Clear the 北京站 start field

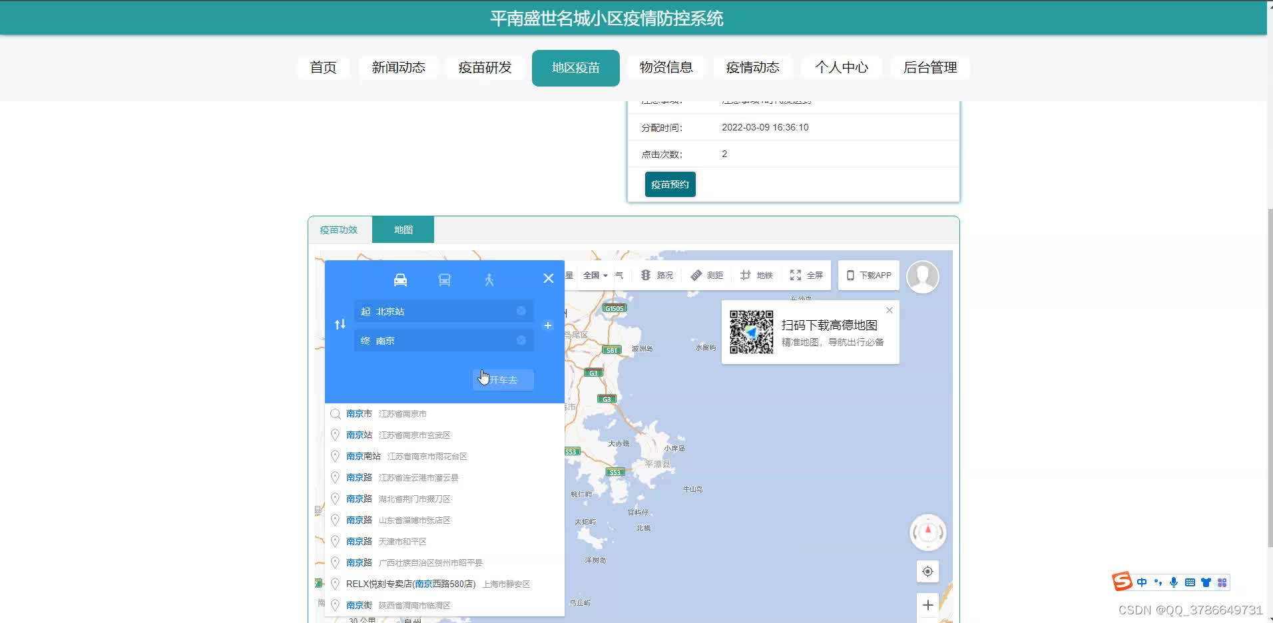[521, 311]
